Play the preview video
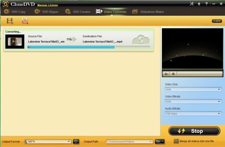The height and width of the screenshot is (147, 225). 166,74
